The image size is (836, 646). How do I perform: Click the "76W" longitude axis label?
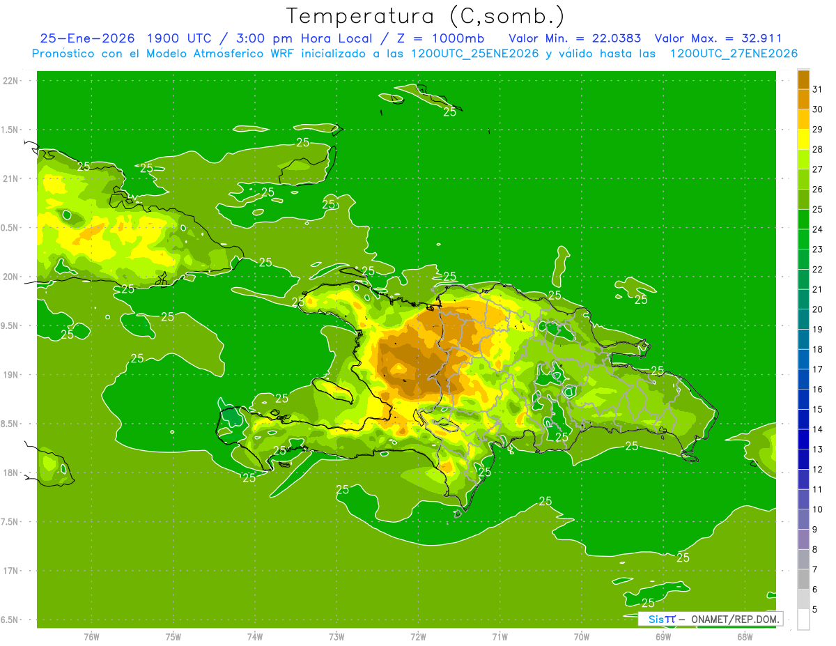point(91,637)
